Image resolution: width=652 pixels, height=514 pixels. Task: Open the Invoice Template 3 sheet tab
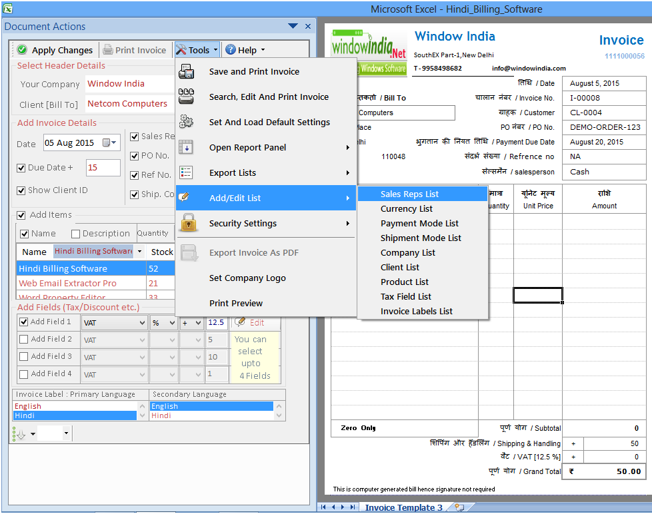[403, 507]
